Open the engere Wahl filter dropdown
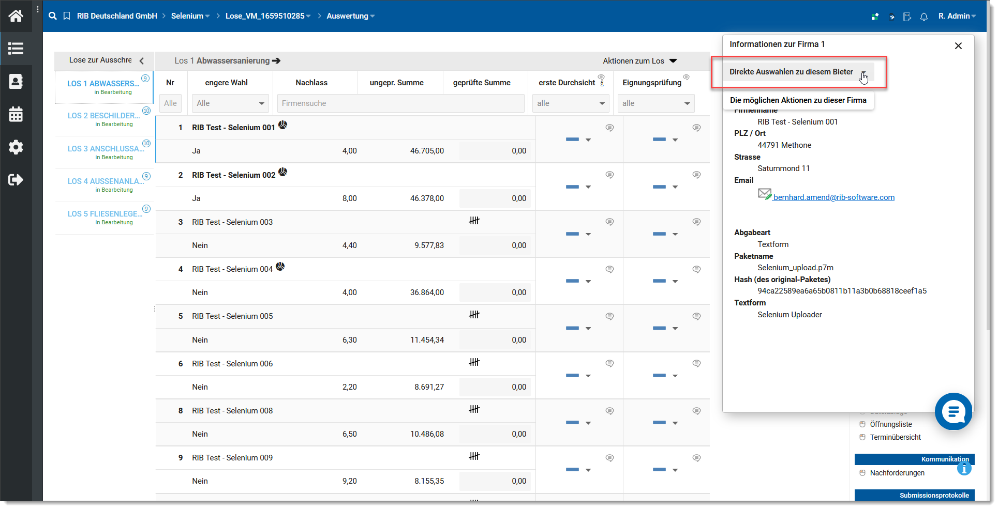Screen dimensions: 998x509 click(x=230, y=103)
